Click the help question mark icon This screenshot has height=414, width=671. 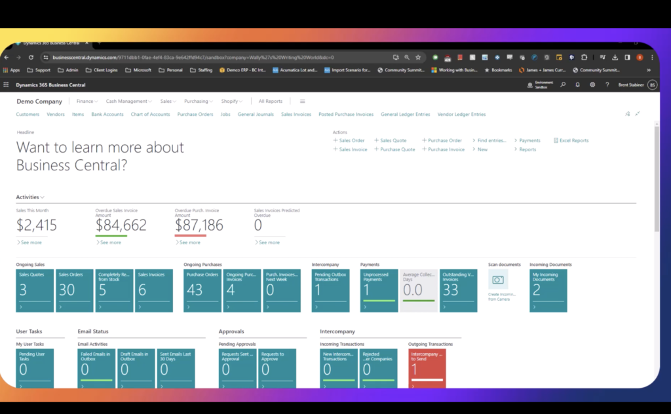pos(607,85)
